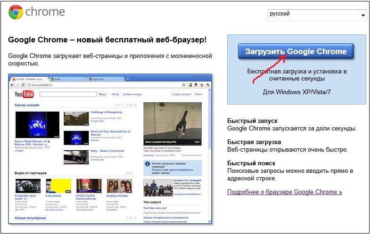This screenshot has height=235, width=371.
Task: Click the Видео от партнеров heading
Action: pyautogui.click(x=30, y=173)
